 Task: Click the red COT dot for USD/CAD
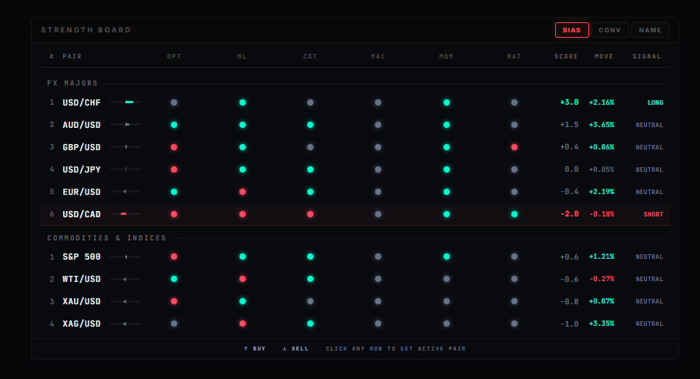[310, 214]
